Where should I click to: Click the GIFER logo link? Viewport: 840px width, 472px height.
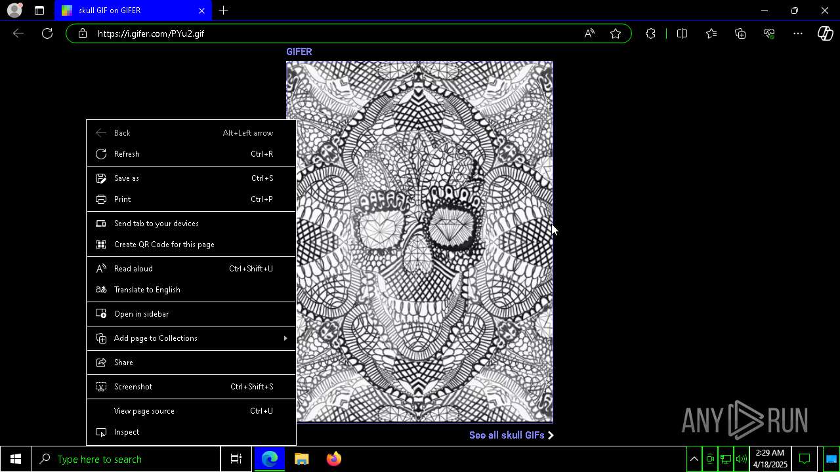pos(299,52)
